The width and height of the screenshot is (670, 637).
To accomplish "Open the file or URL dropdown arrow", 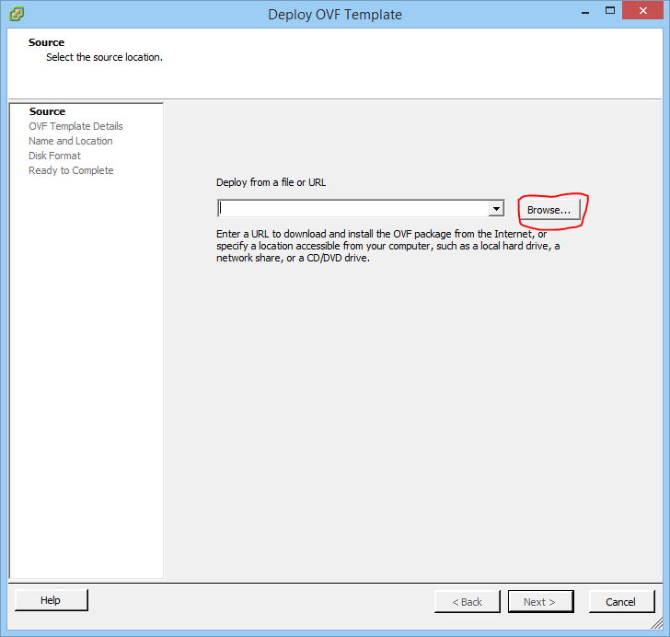I will coord(496,209).
